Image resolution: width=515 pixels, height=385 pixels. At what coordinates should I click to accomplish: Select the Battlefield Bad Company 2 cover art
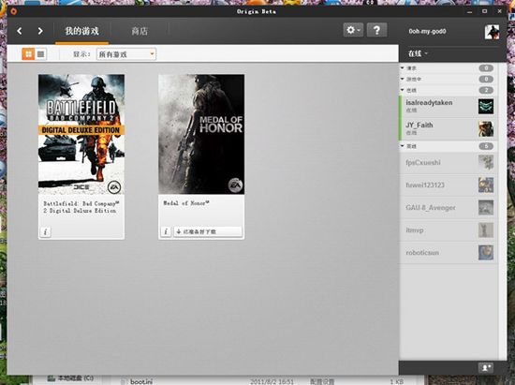(81, 134)
